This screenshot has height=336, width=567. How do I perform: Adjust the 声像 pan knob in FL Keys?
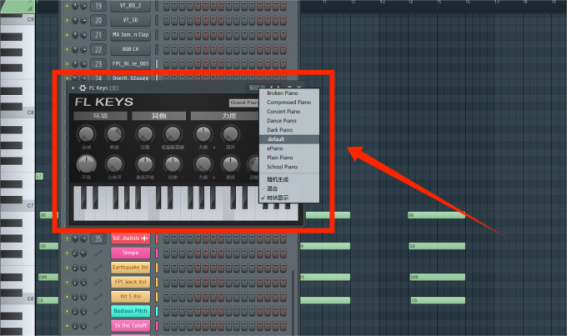[x=86, y=164]
